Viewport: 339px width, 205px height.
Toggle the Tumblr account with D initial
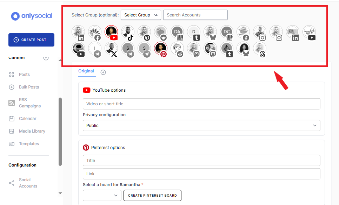pos(194,32)
